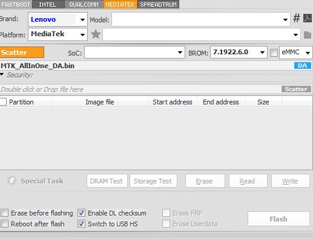Click the Read button

(x=248, y=181)
